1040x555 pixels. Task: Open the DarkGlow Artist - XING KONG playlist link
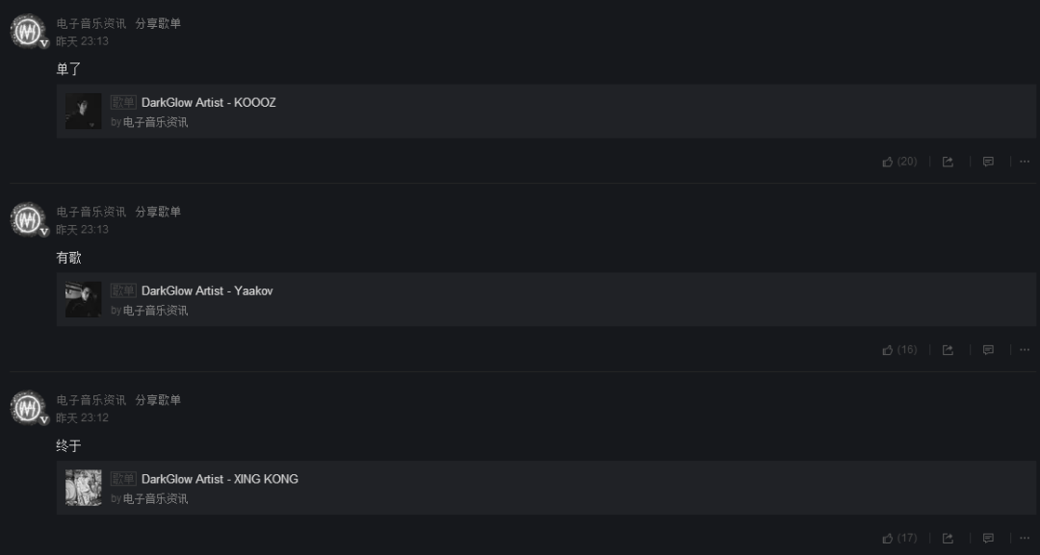pos(220,479)
